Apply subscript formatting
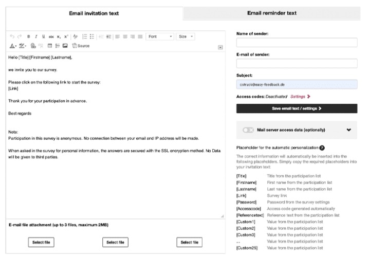370x257 pixels. coord(59,36)
